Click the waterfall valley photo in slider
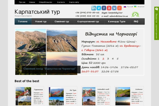The width and height of the screenshot is (159, 106). coord(31,63)
